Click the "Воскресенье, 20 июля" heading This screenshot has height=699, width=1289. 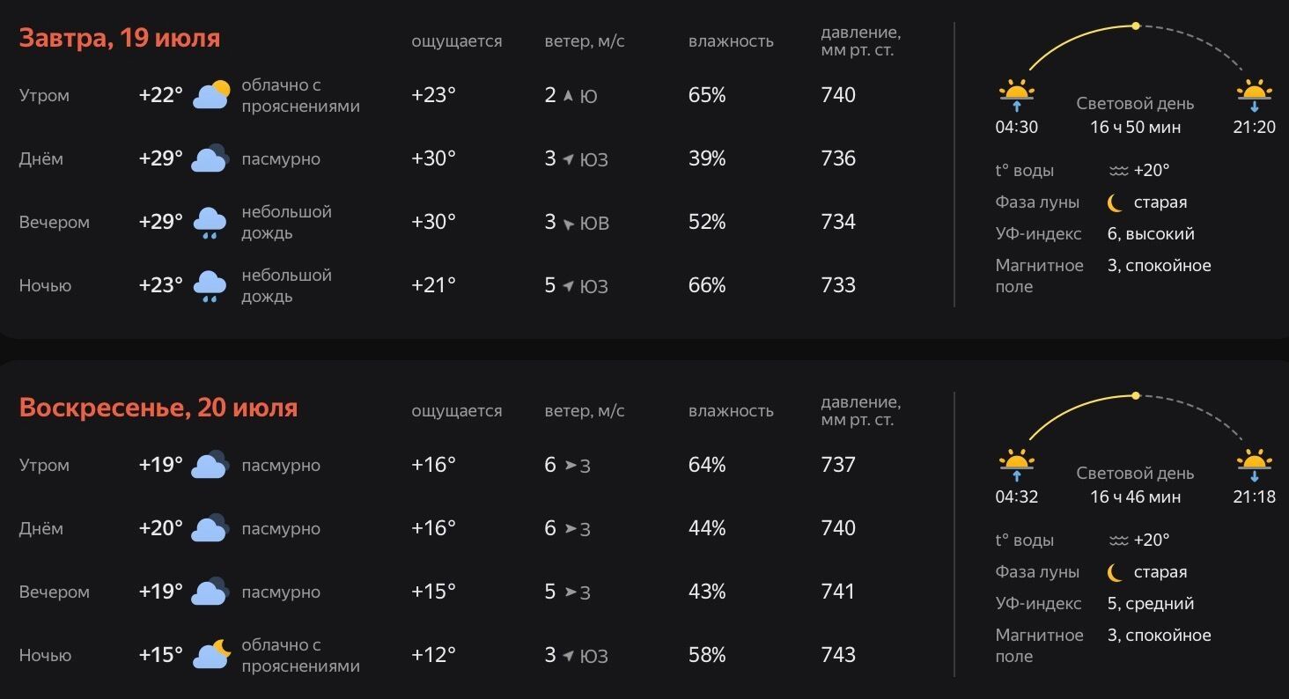point(158,408)
